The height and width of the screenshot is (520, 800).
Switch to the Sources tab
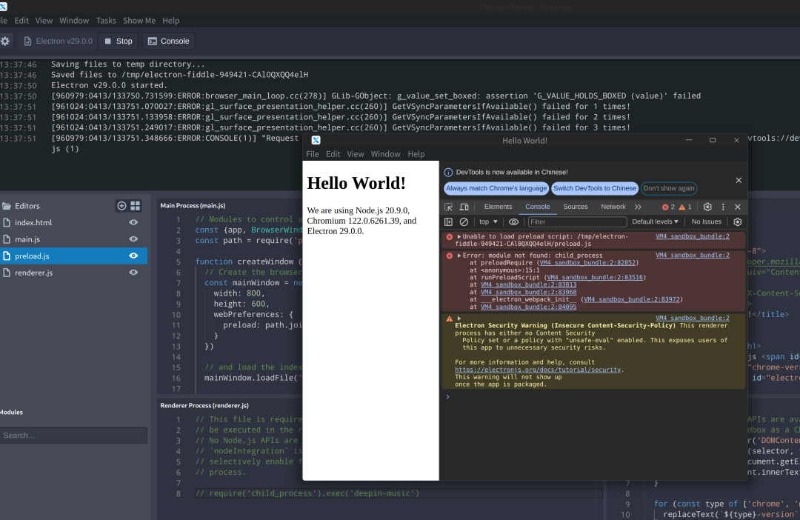[x=576, y=207]
